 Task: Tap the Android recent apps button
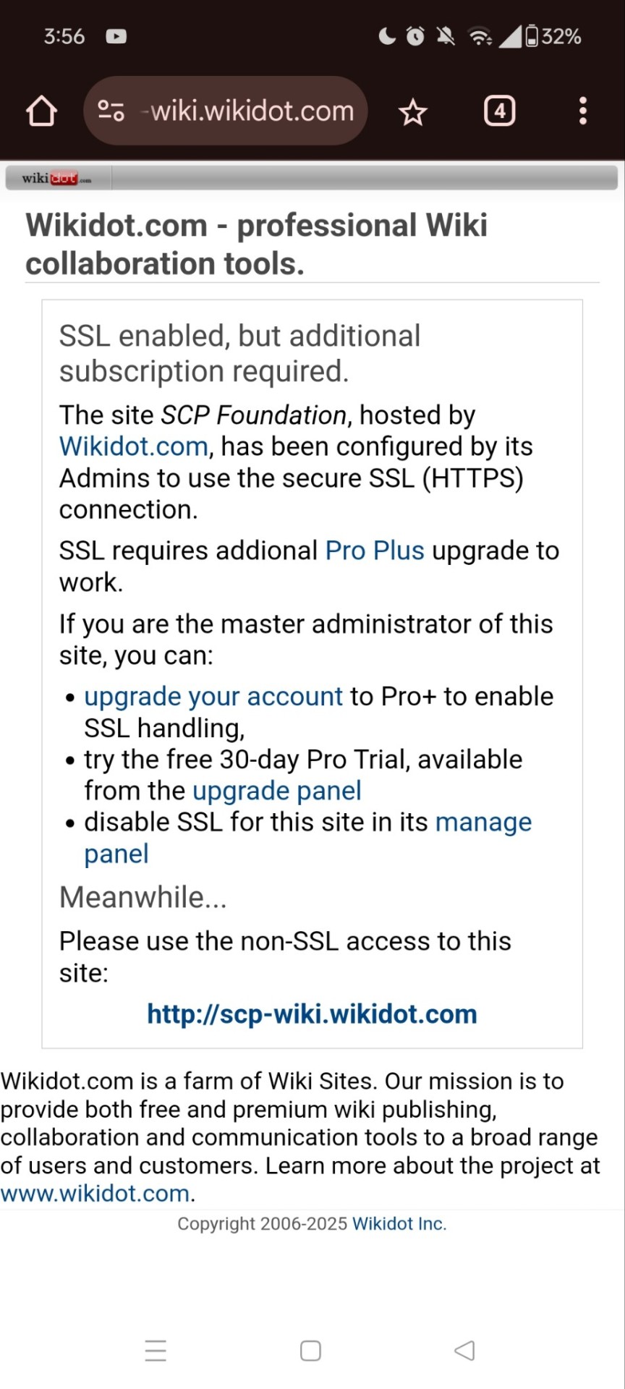point(156,1351)
